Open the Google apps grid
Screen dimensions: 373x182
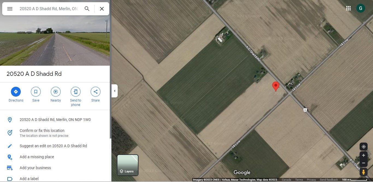(x=348, y=8)
